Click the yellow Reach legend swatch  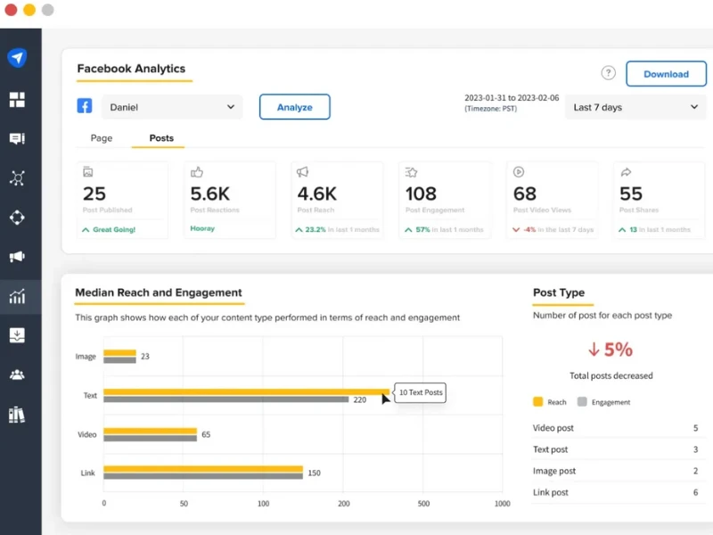tap(538, 402)
